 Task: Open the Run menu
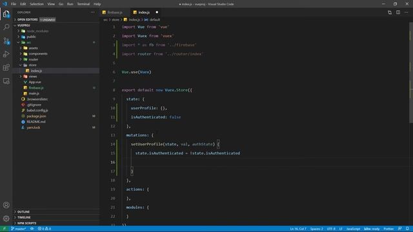coord(70,4)
